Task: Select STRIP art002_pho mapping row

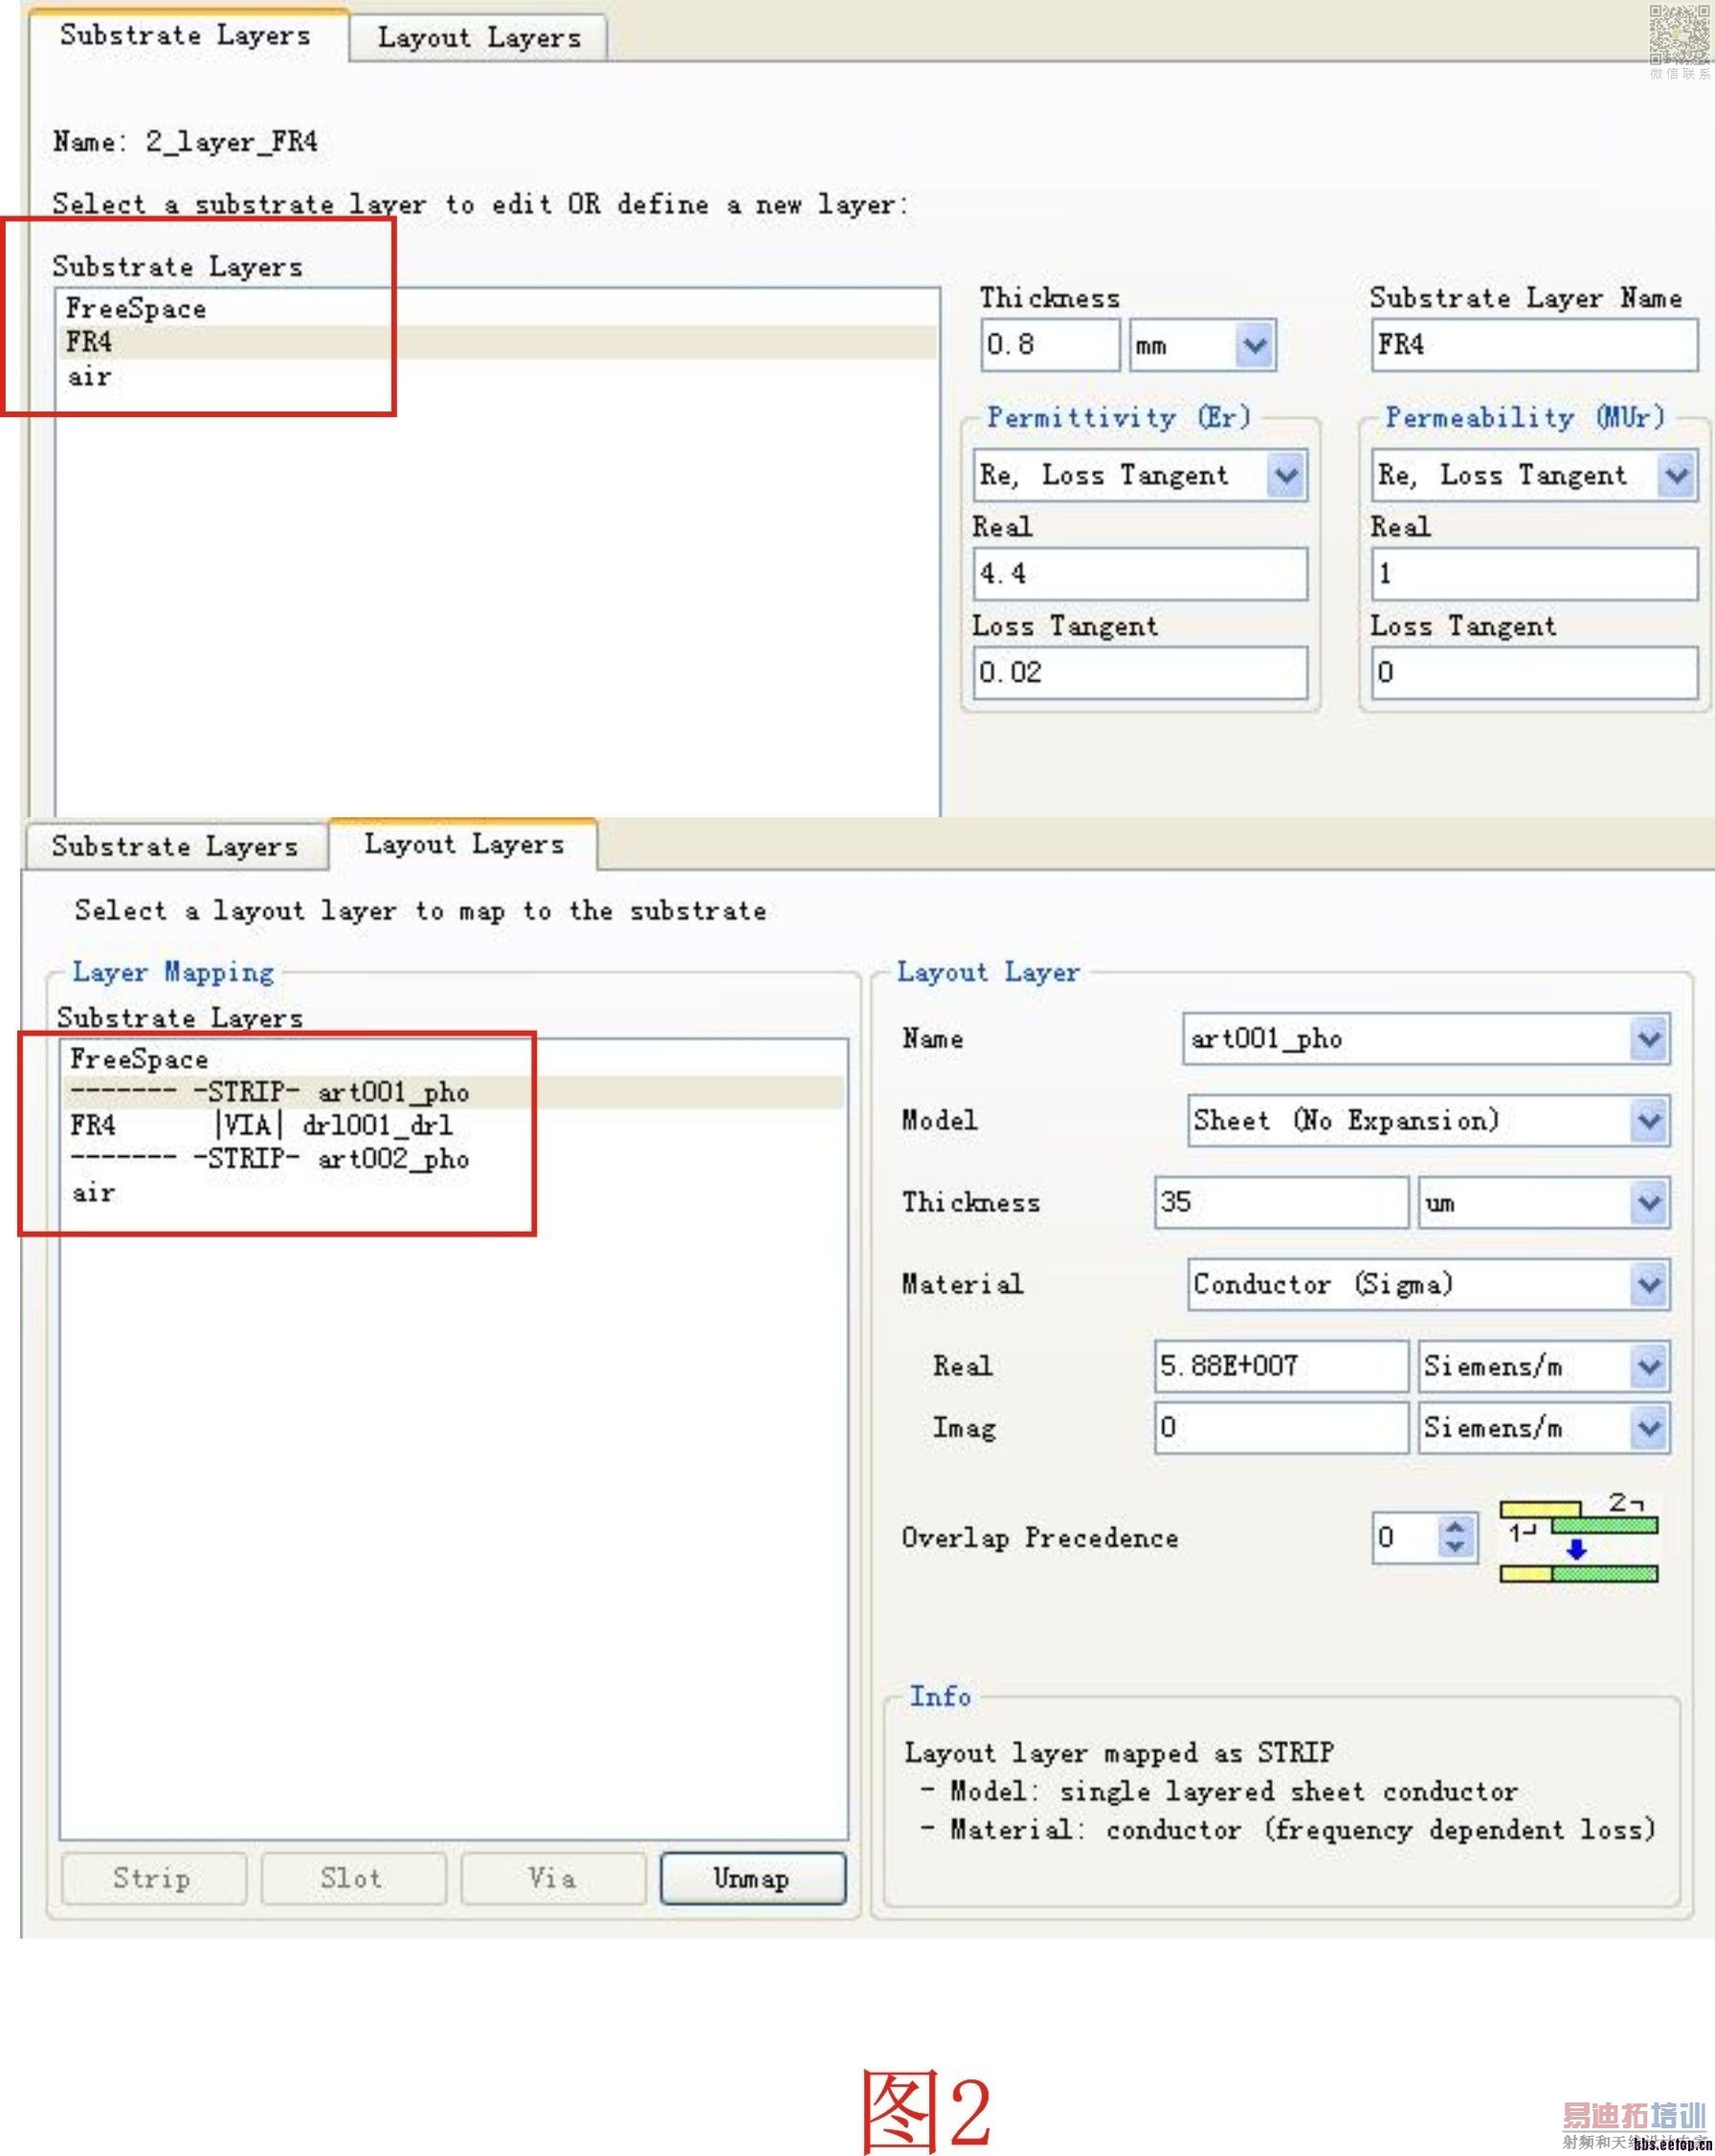Action: (x=453, y=1159)
